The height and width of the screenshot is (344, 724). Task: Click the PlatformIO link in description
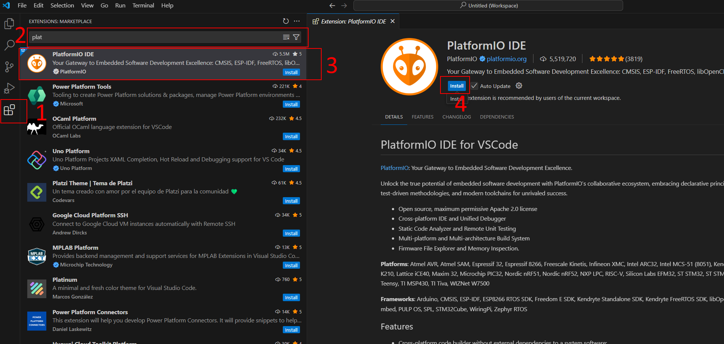(x=395, y=168)
